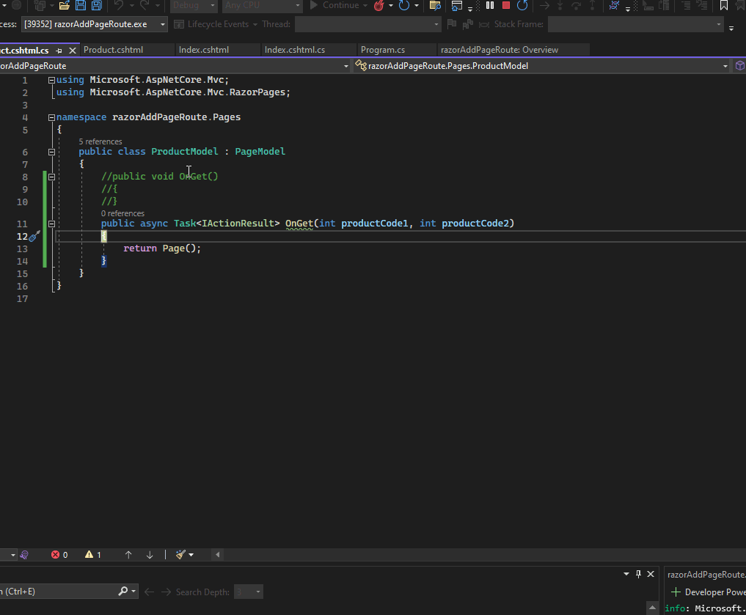This screenshot has height=615, width=746.
Task: Switch to the Program.cs tab
Action: tap(382, 50)
